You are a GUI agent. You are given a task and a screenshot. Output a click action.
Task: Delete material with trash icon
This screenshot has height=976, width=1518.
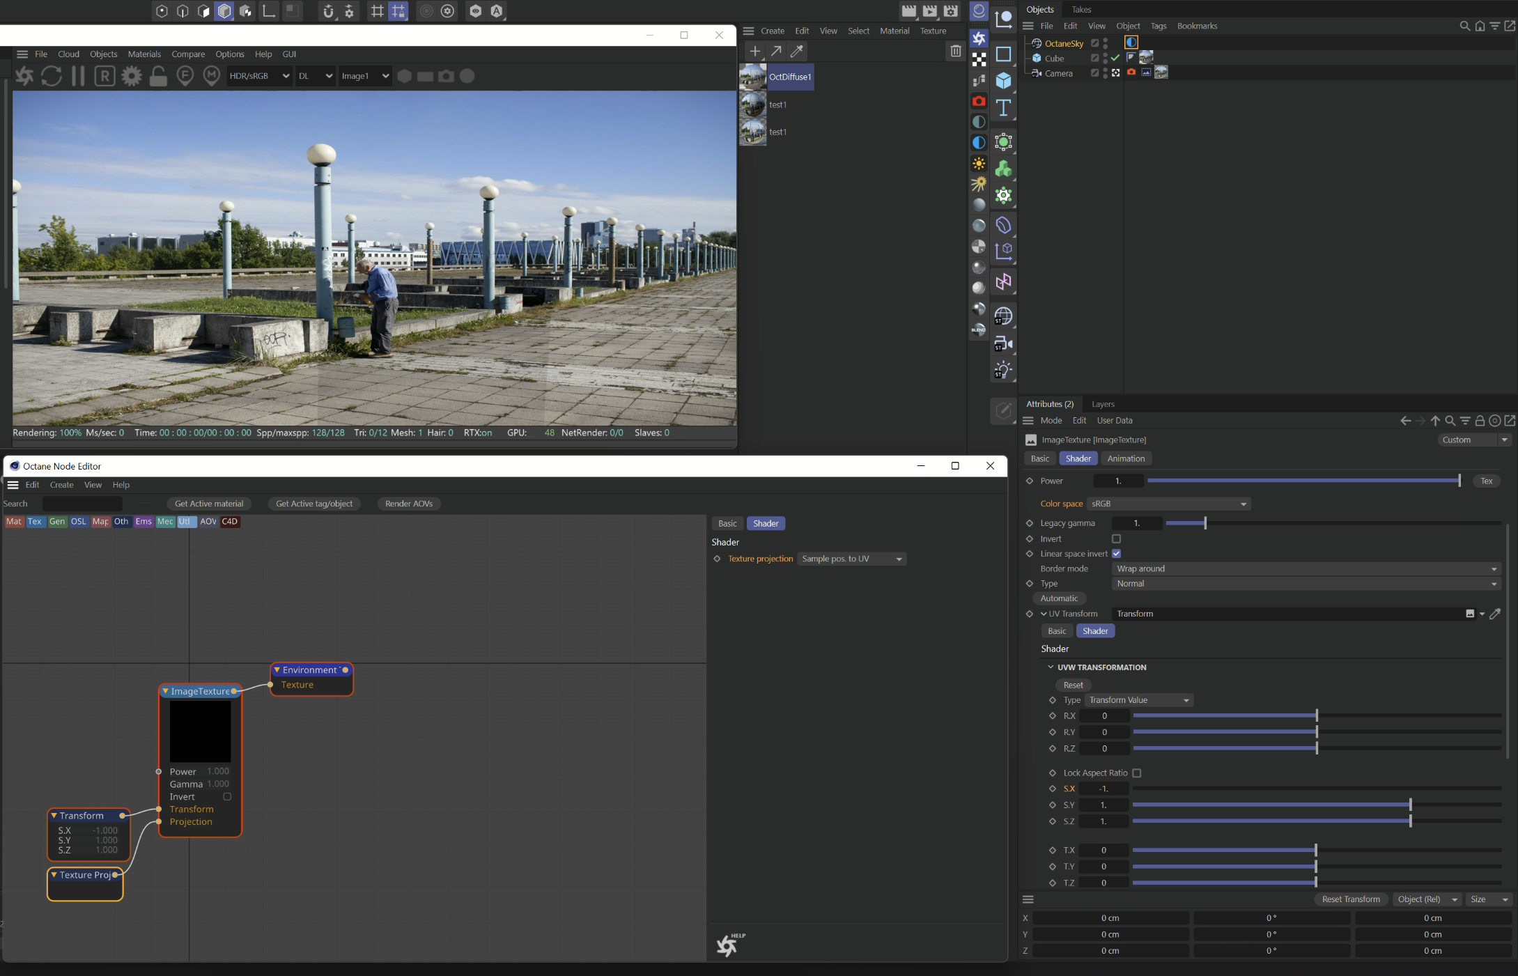pyautogui.click(x=955, y=51)
